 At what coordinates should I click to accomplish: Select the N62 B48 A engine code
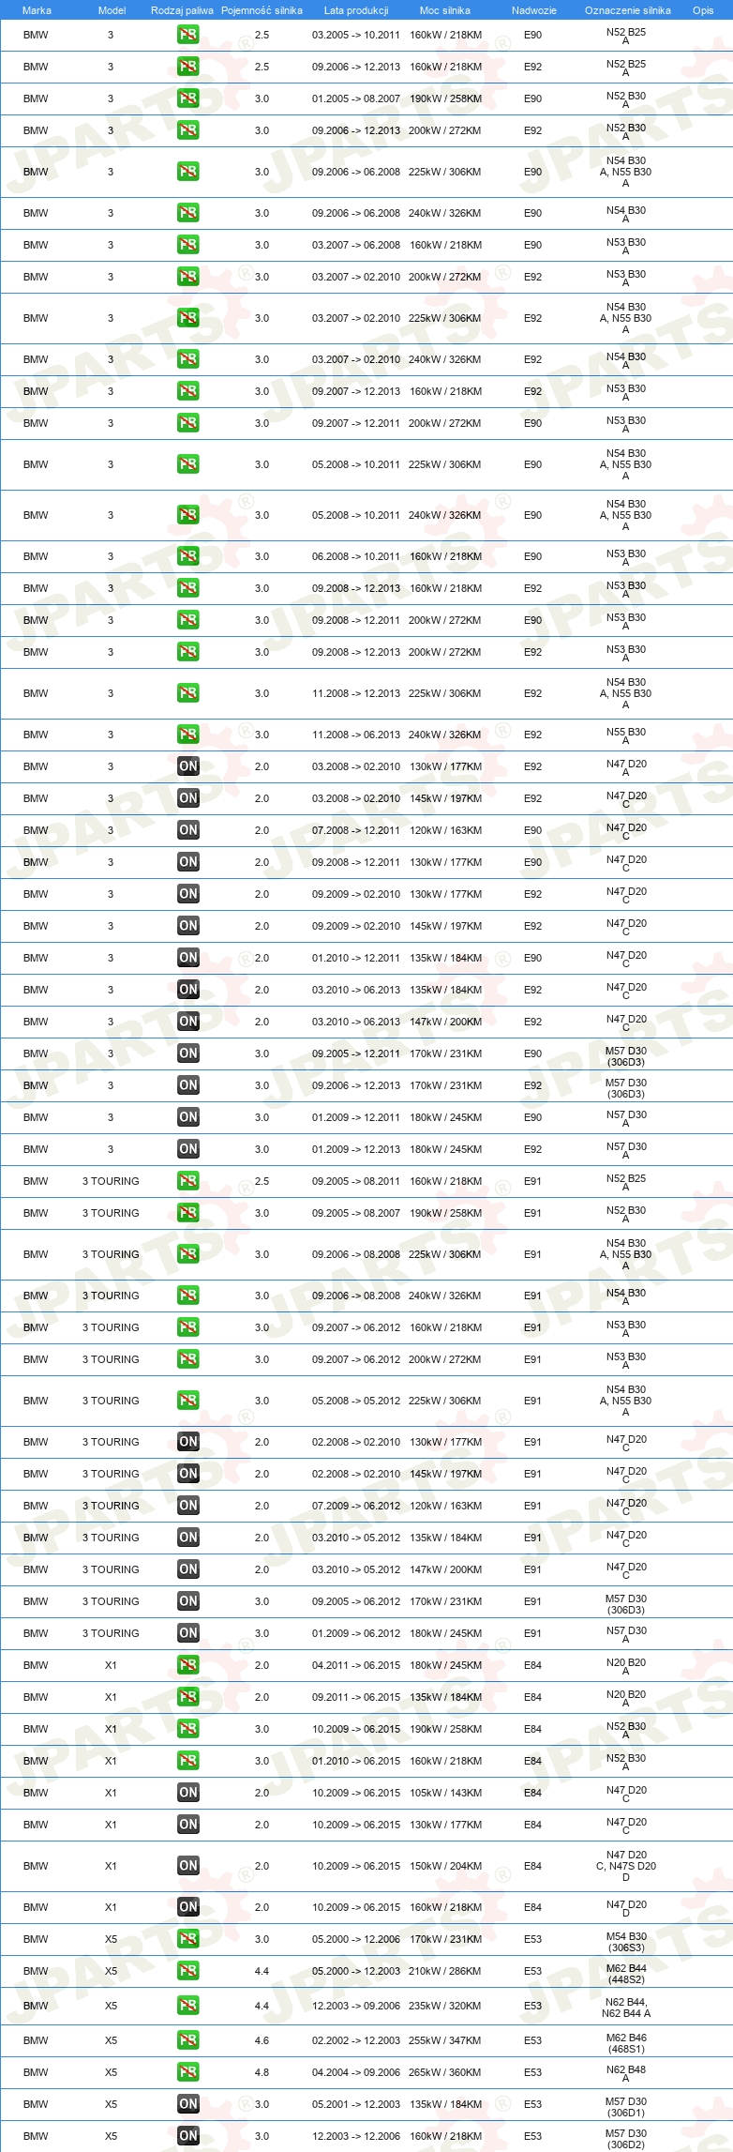pyautogui.click(x=626, y=2074)
